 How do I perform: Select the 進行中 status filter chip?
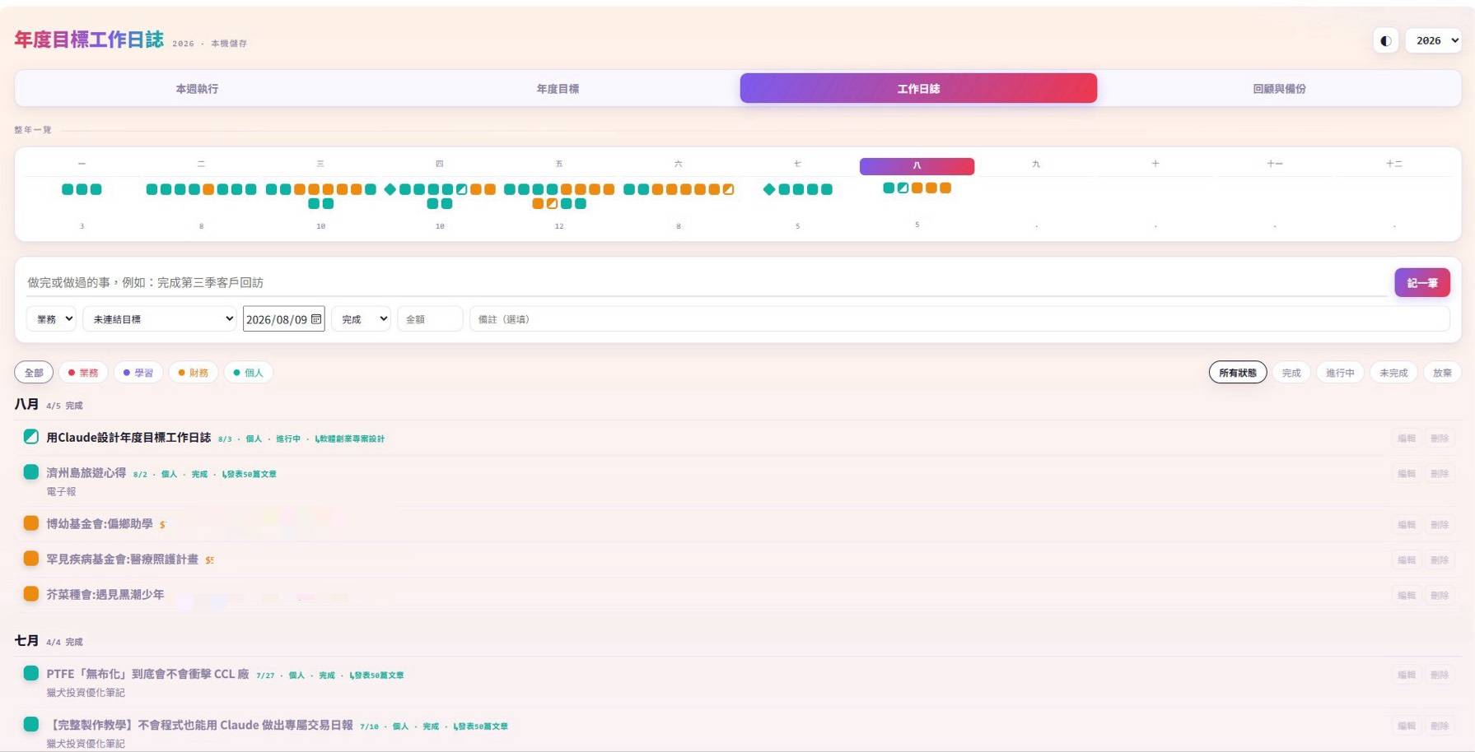[1340, 373]
